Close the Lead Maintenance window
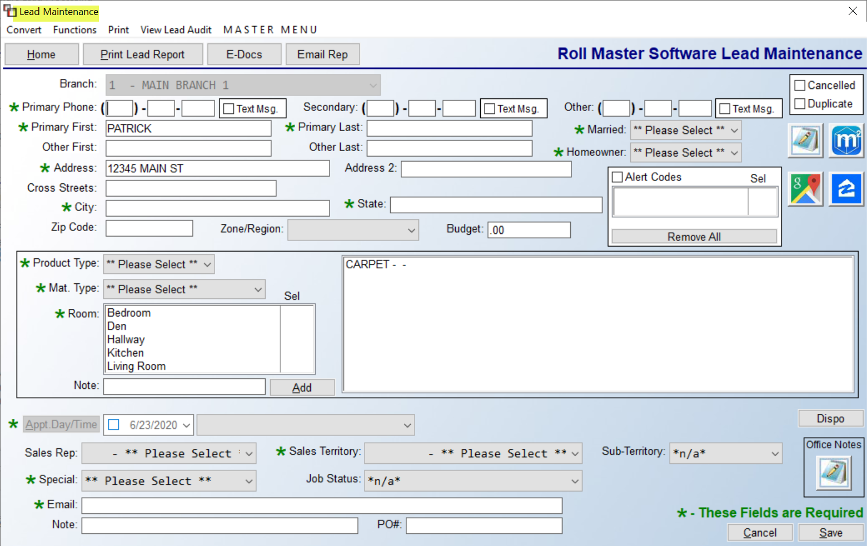Screen dimensions: 867x546 pyautogui.click(x=853, y=11)
